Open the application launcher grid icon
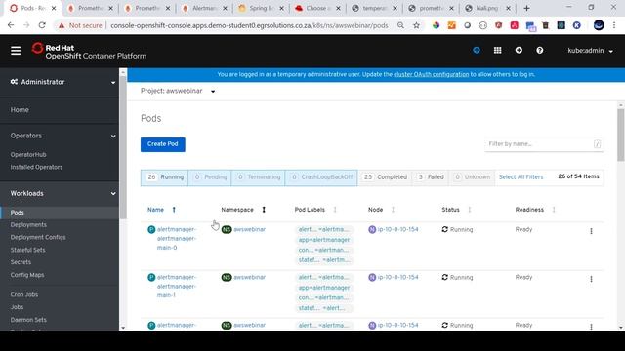This screenshot has width=625, height=351. coord(497,50)
